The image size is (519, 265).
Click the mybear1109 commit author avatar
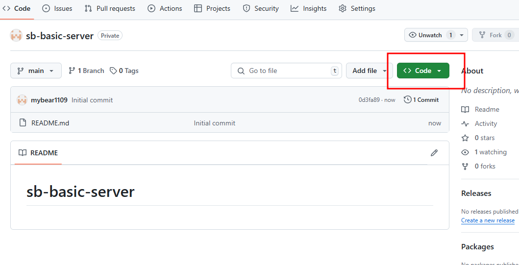22,100
